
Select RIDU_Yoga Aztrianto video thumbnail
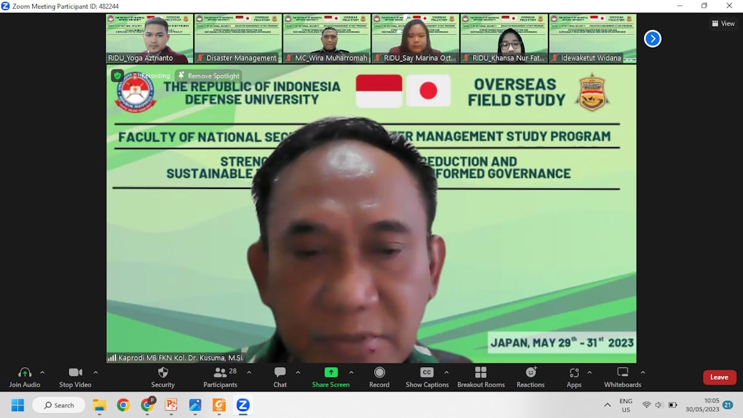150,38
